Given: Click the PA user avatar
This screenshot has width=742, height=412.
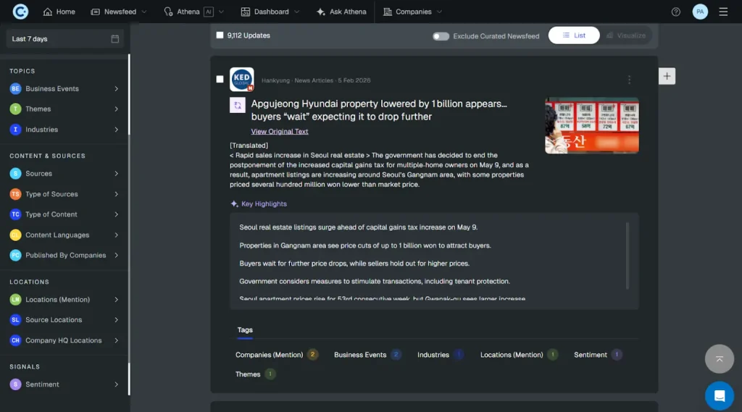Looking at the screenshot, I should pos(700,12).
